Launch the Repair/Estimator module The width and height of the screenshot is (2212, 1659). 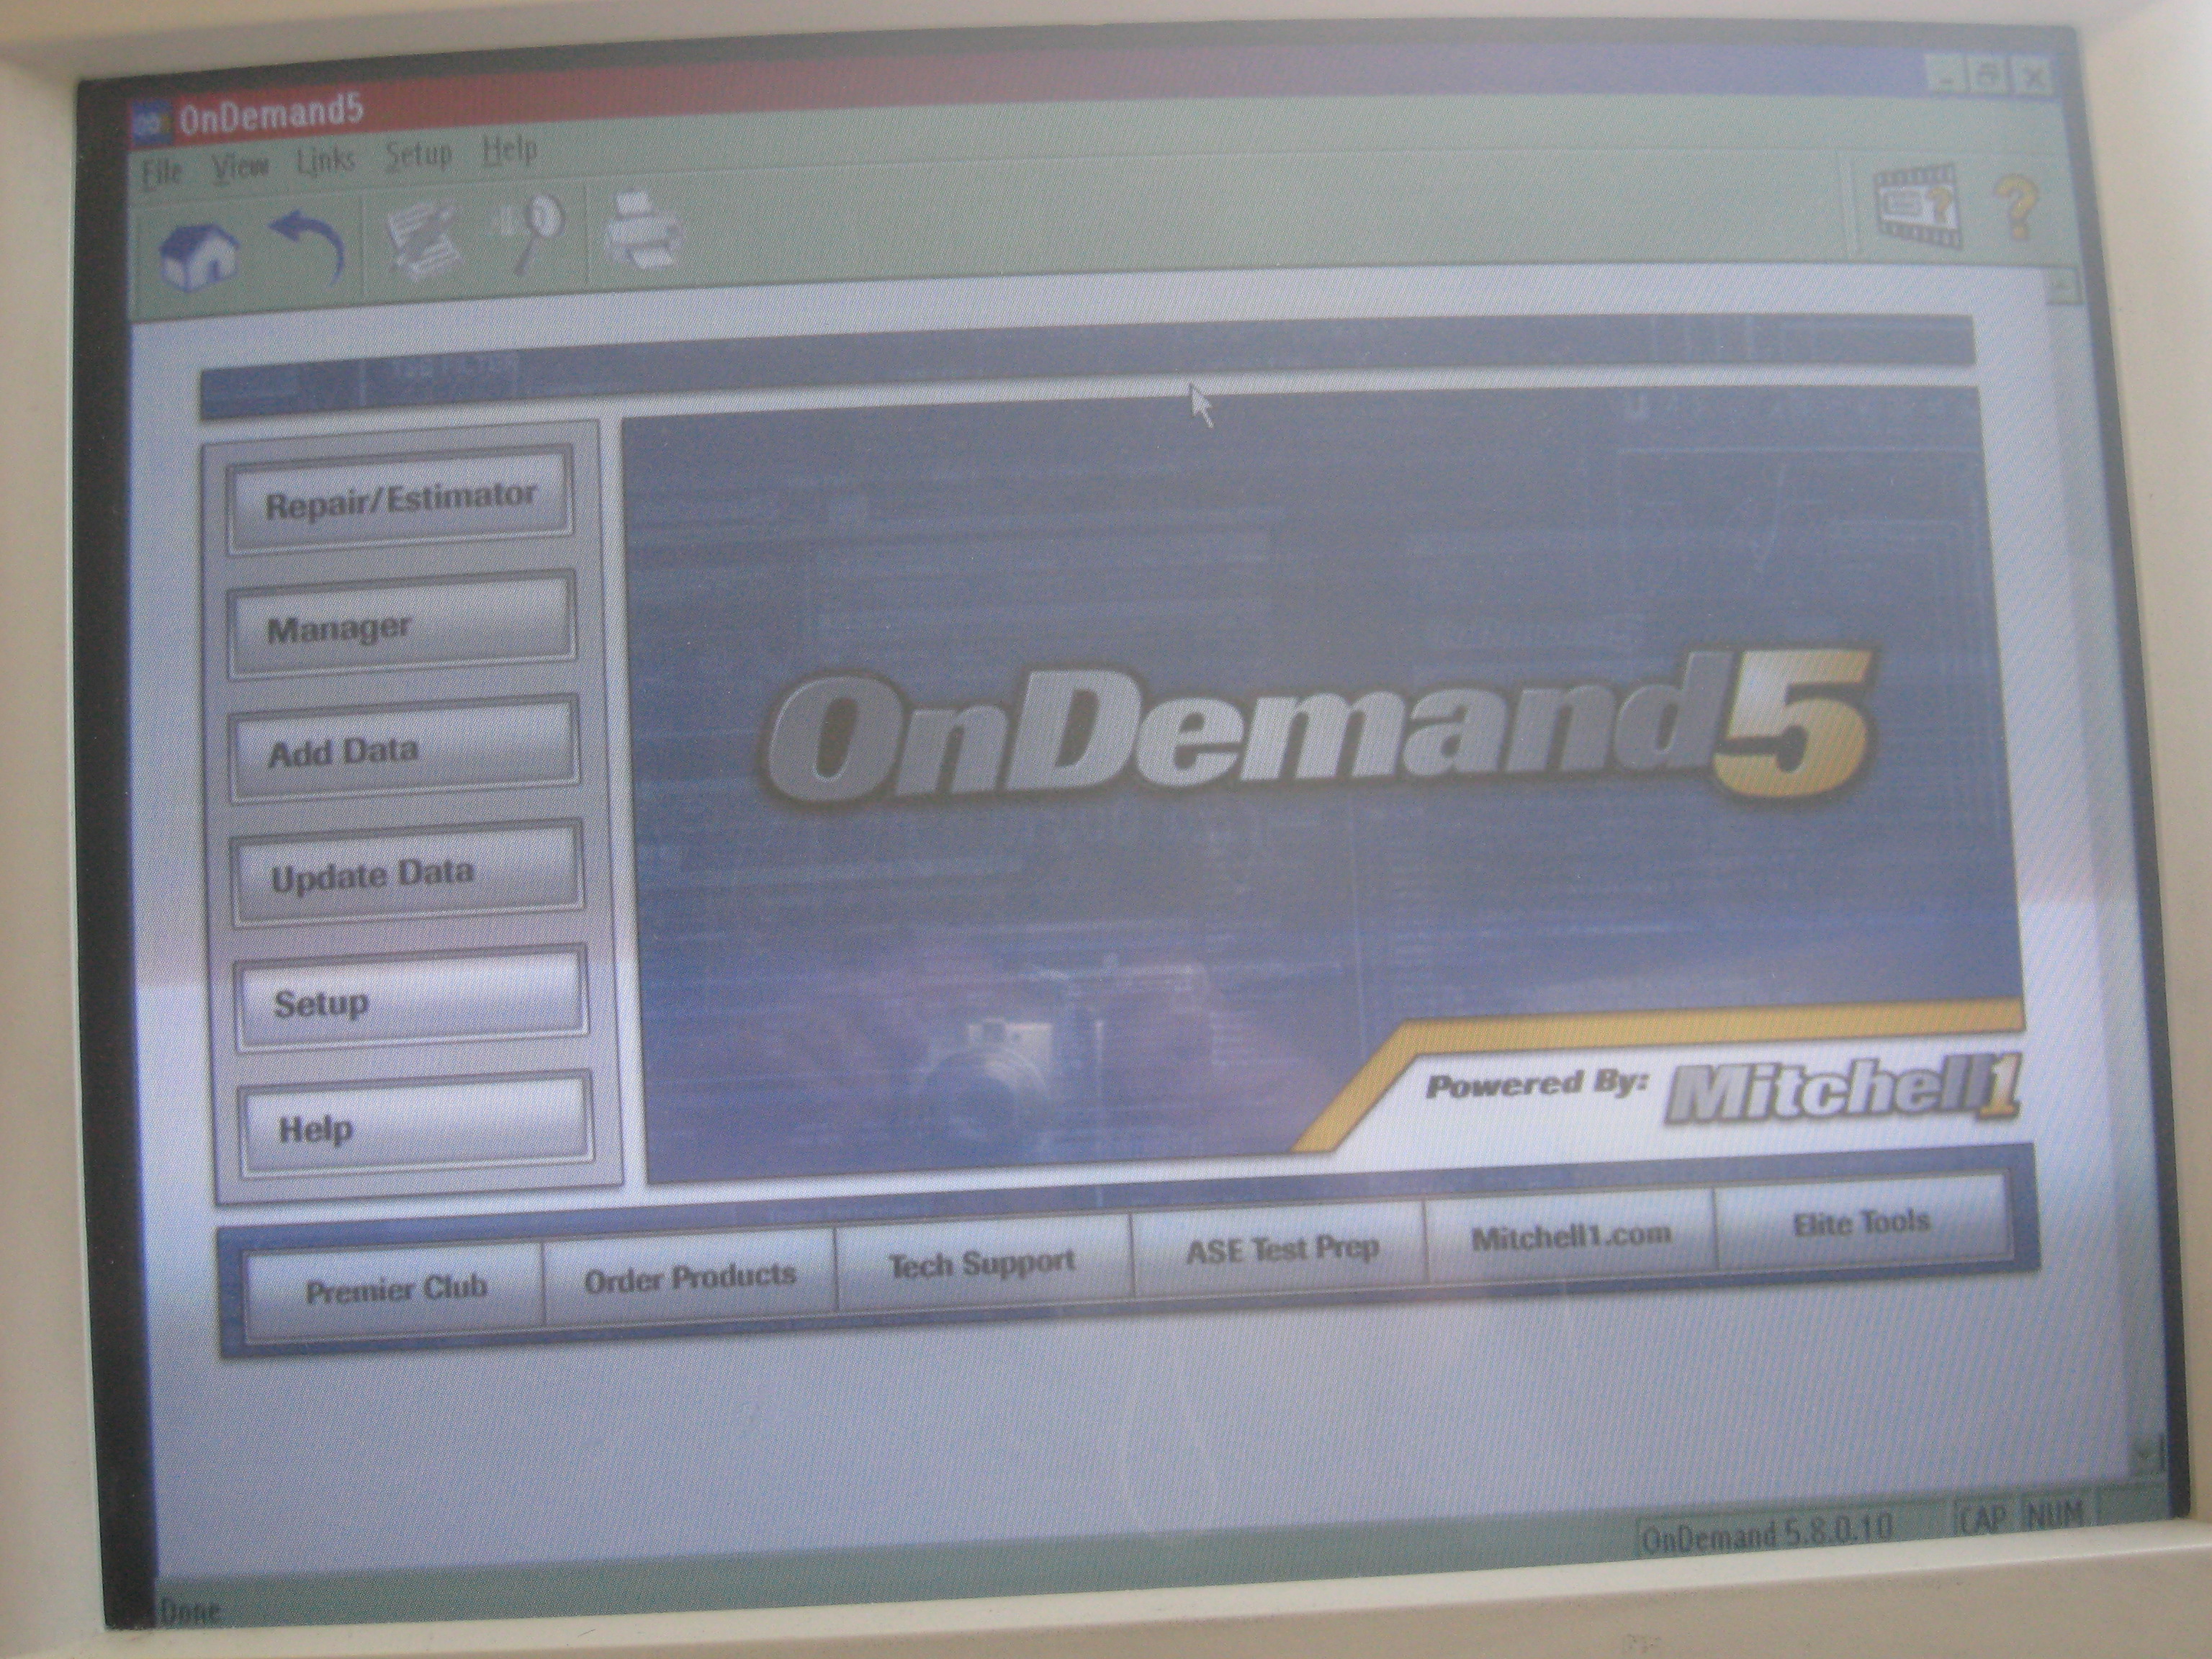click(x=400, y=499)
